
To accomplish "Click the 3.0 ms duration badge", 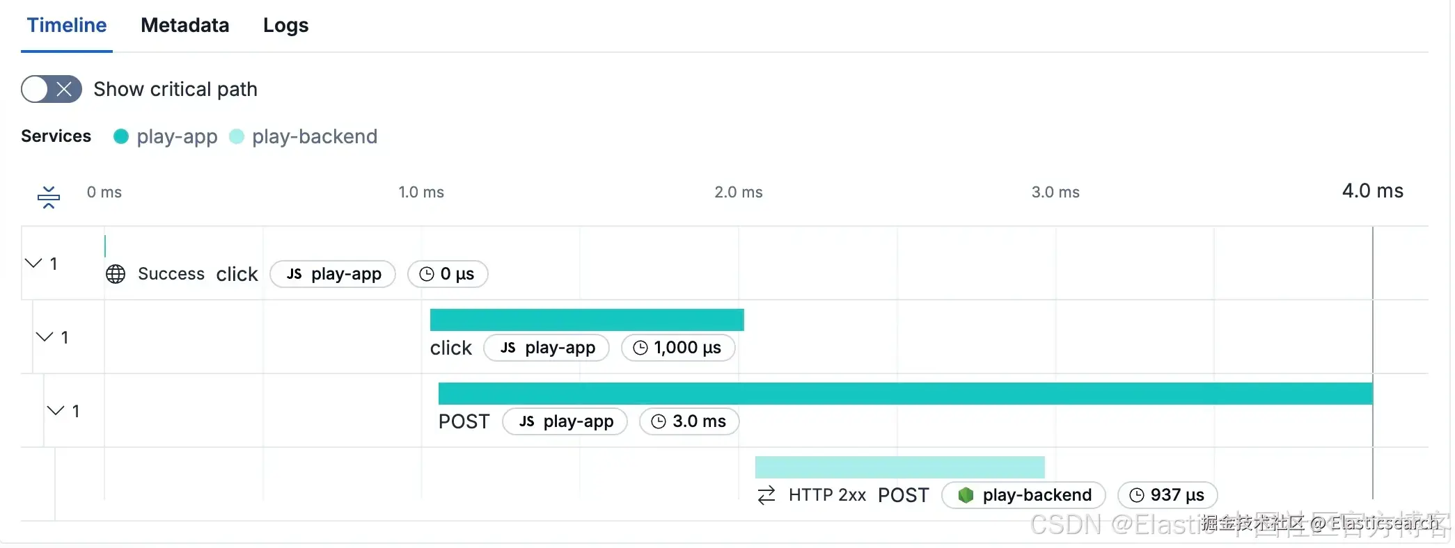I will point(689,421).
